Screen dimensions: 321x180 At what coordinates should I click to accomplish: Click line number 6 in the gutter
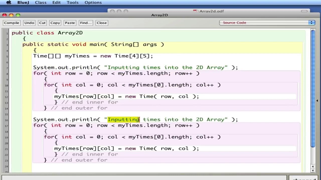pyautogui.click(x=7, y=62)
